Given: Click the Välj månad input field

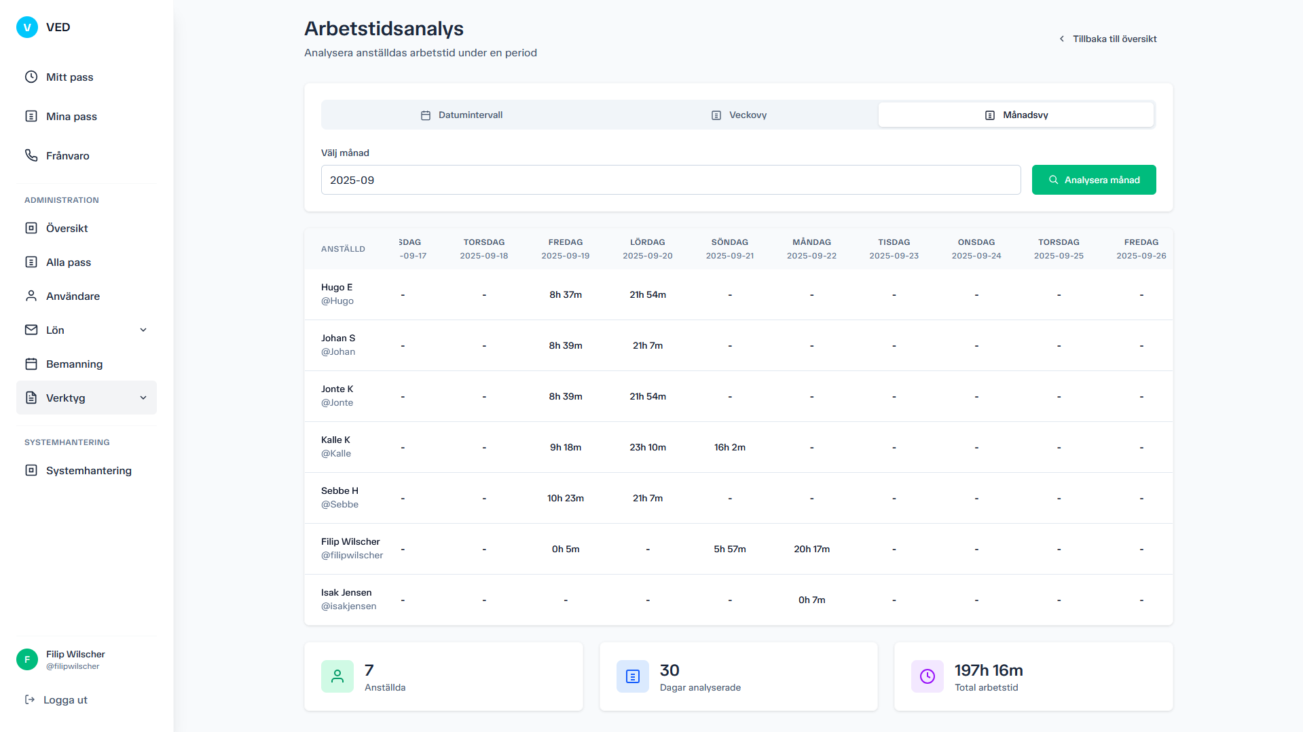Looking at the screenshot, I should 670,180.
